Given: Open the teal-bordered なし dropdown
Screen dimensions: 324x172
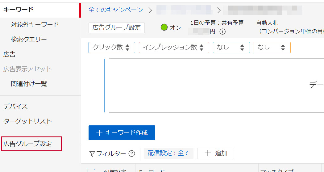Looking at the screenshot, I should pos(231,48).
